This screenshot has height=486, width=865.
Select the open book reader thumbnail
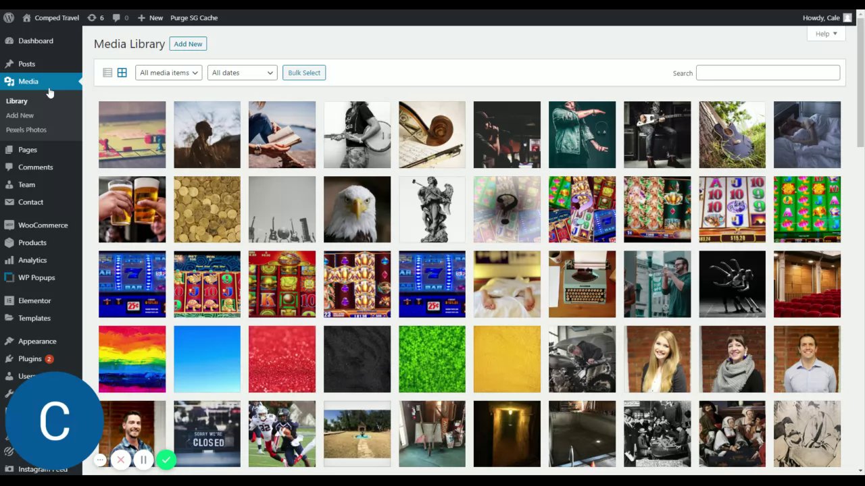click(x=282, y=134)
